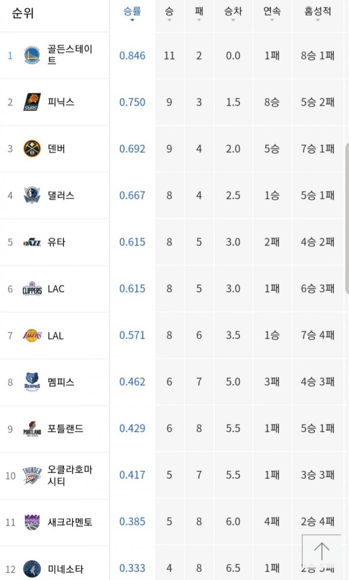Click the vertical scrollbar handle
Image resolution: width=349 pixels, height=580 pixels.
coord(347,218)
